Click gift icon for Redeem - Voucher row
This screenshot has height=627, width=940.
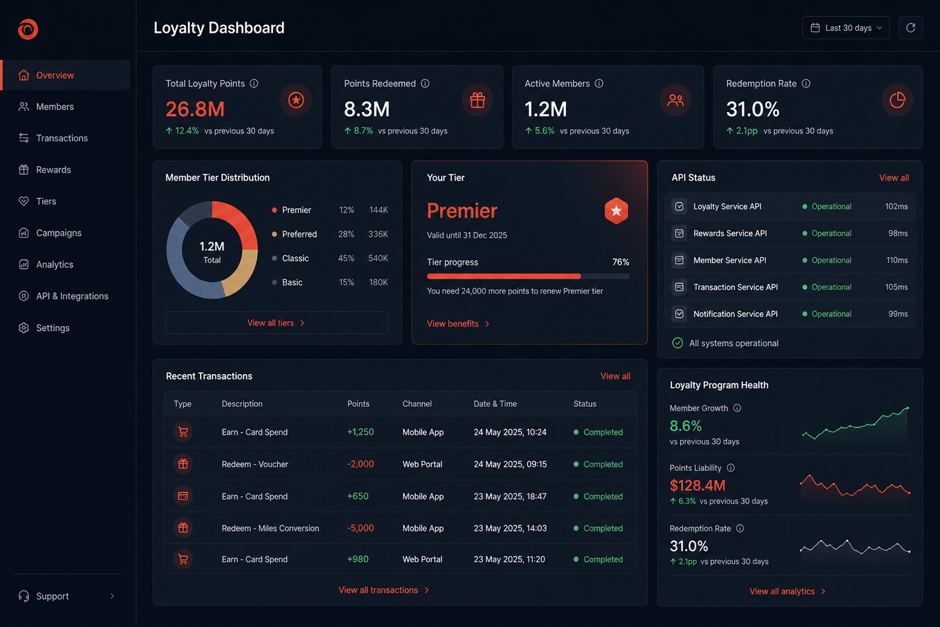click(x=183, y=464)
